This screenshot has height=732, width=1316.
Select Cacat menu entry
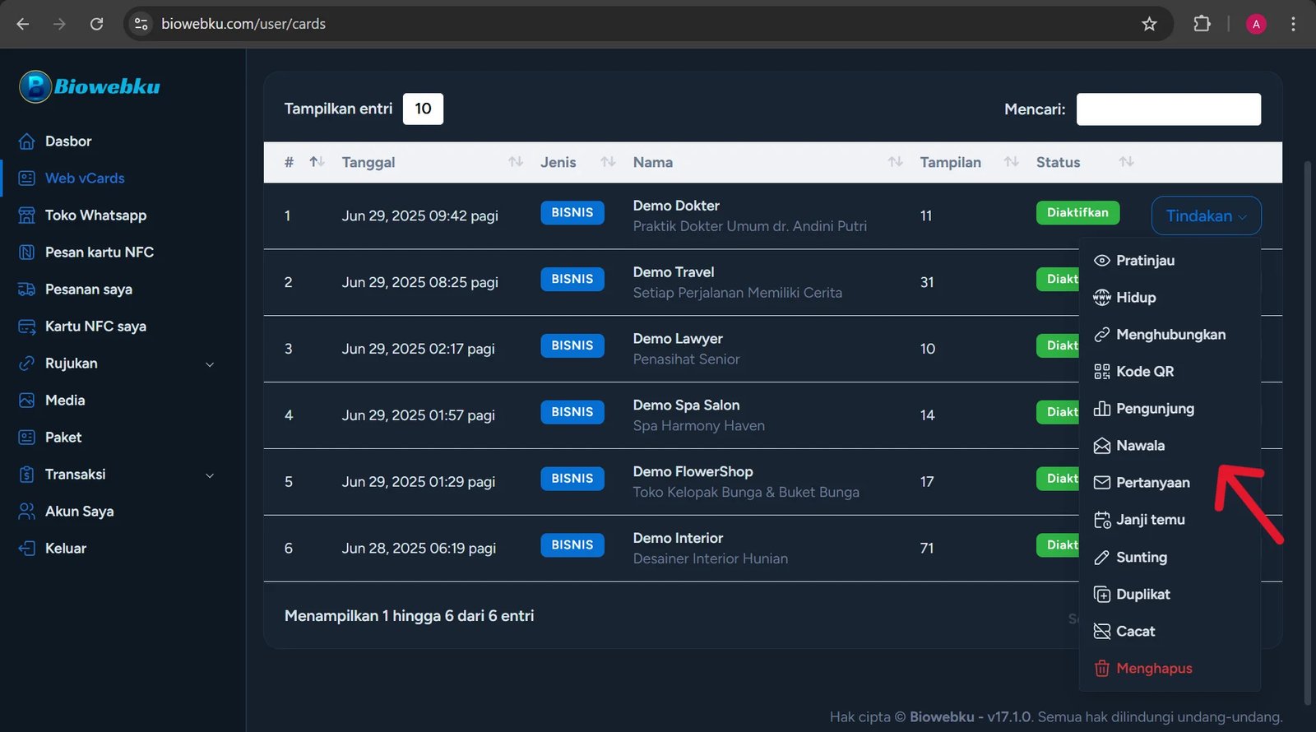pyautogui.click(x=1170, y=632)
